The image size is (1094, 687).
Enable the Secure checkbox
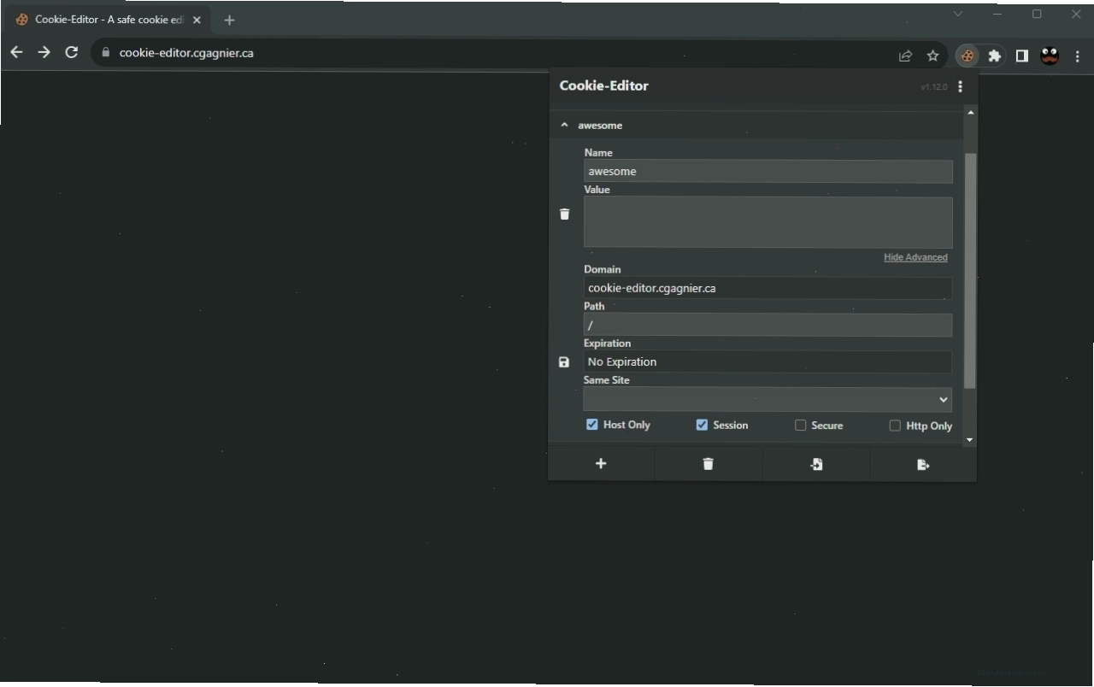[x=800, y=426]
